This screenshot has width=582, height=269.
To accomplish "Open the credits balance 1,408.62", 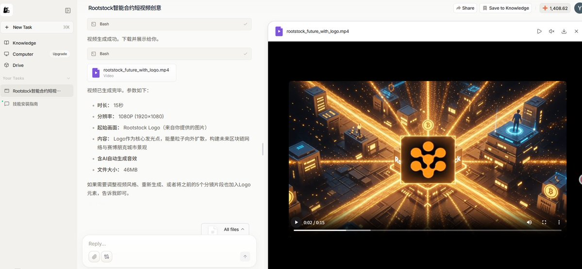I will coord(555,8).
